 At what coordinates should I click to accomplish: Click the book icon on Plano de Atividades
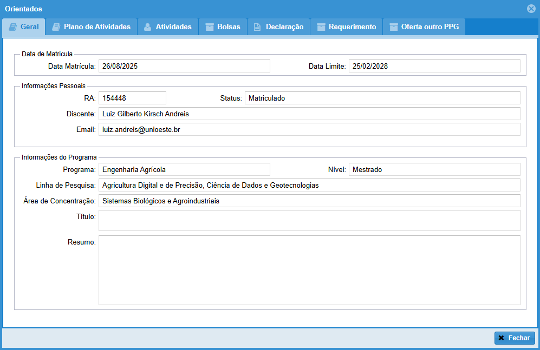click(x=56, y=27)
